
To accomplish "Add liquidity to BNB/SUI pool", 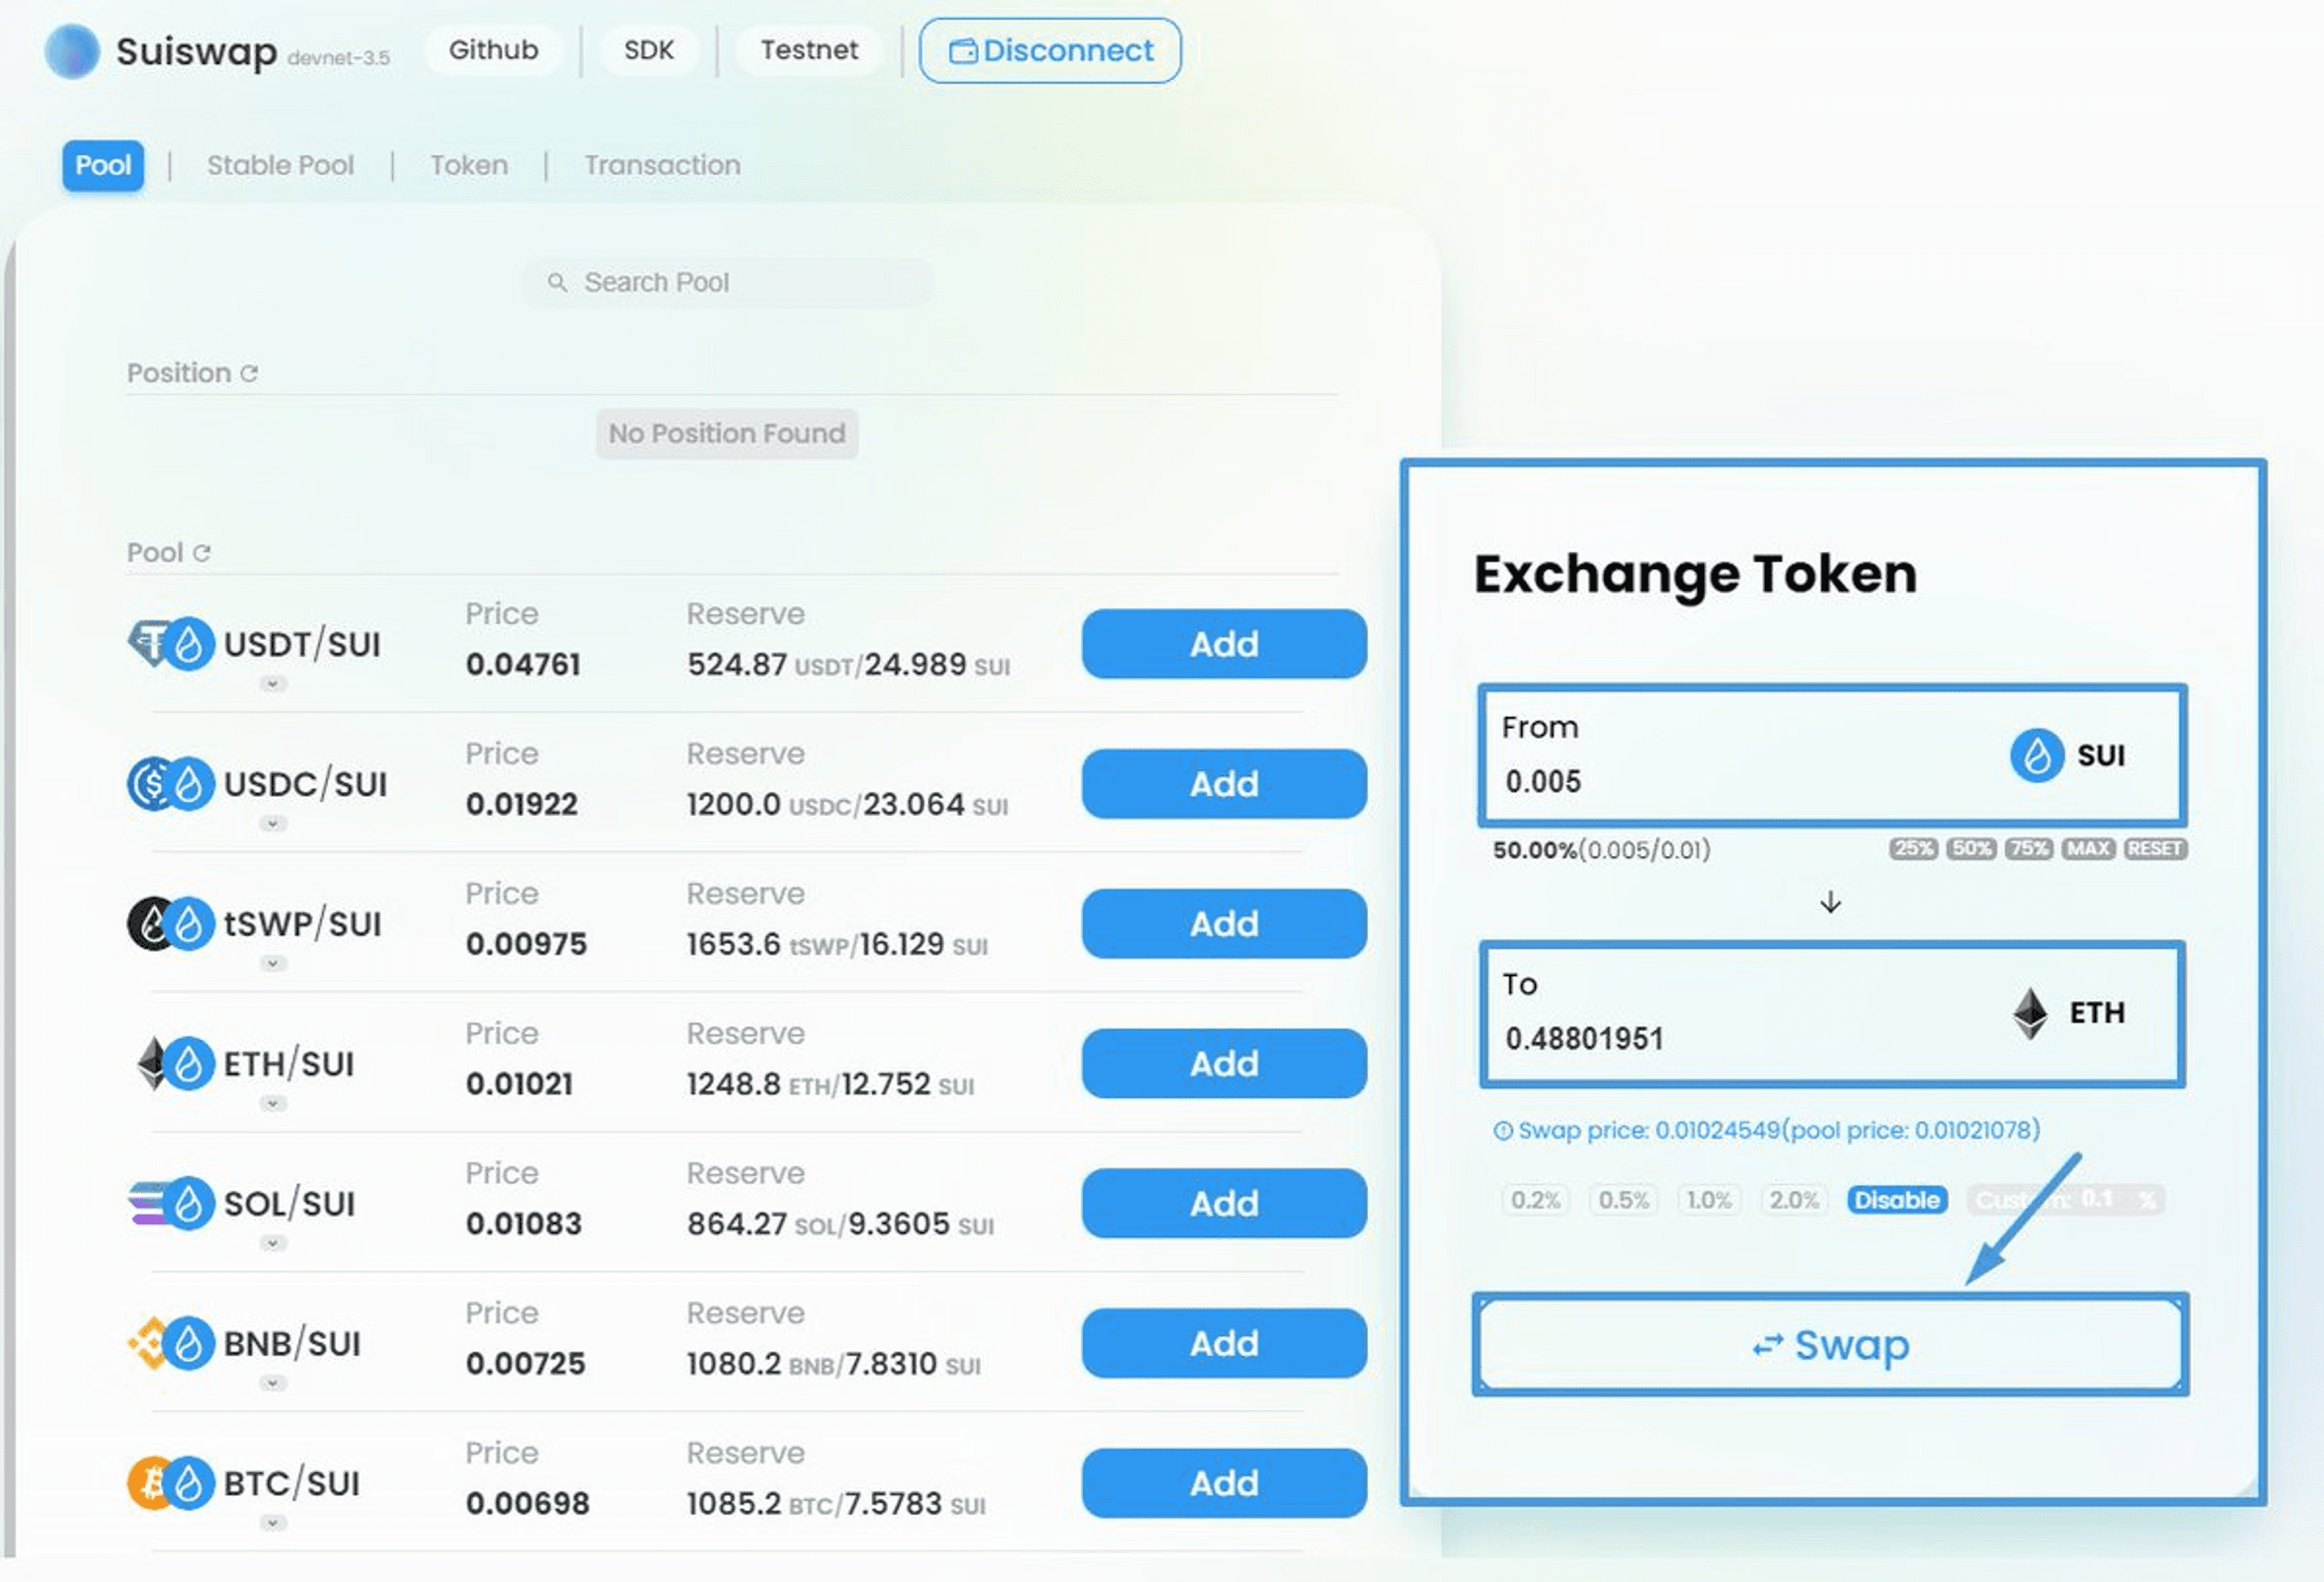I will [1224, 1344].
